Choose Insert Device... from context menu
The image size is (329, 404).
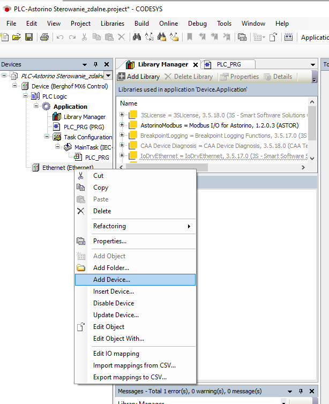point(135,291)
